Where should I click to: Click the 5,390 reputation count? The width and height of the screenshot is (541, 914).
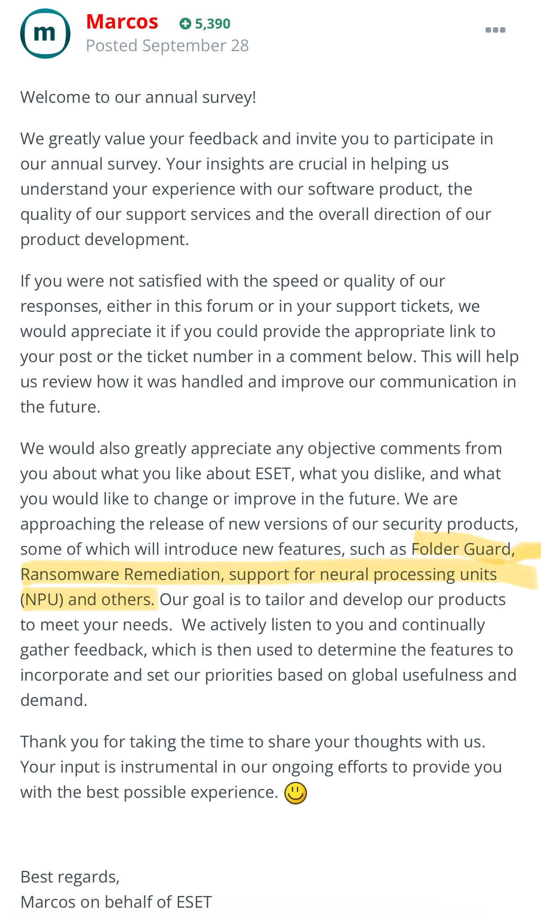click(213, 24)
